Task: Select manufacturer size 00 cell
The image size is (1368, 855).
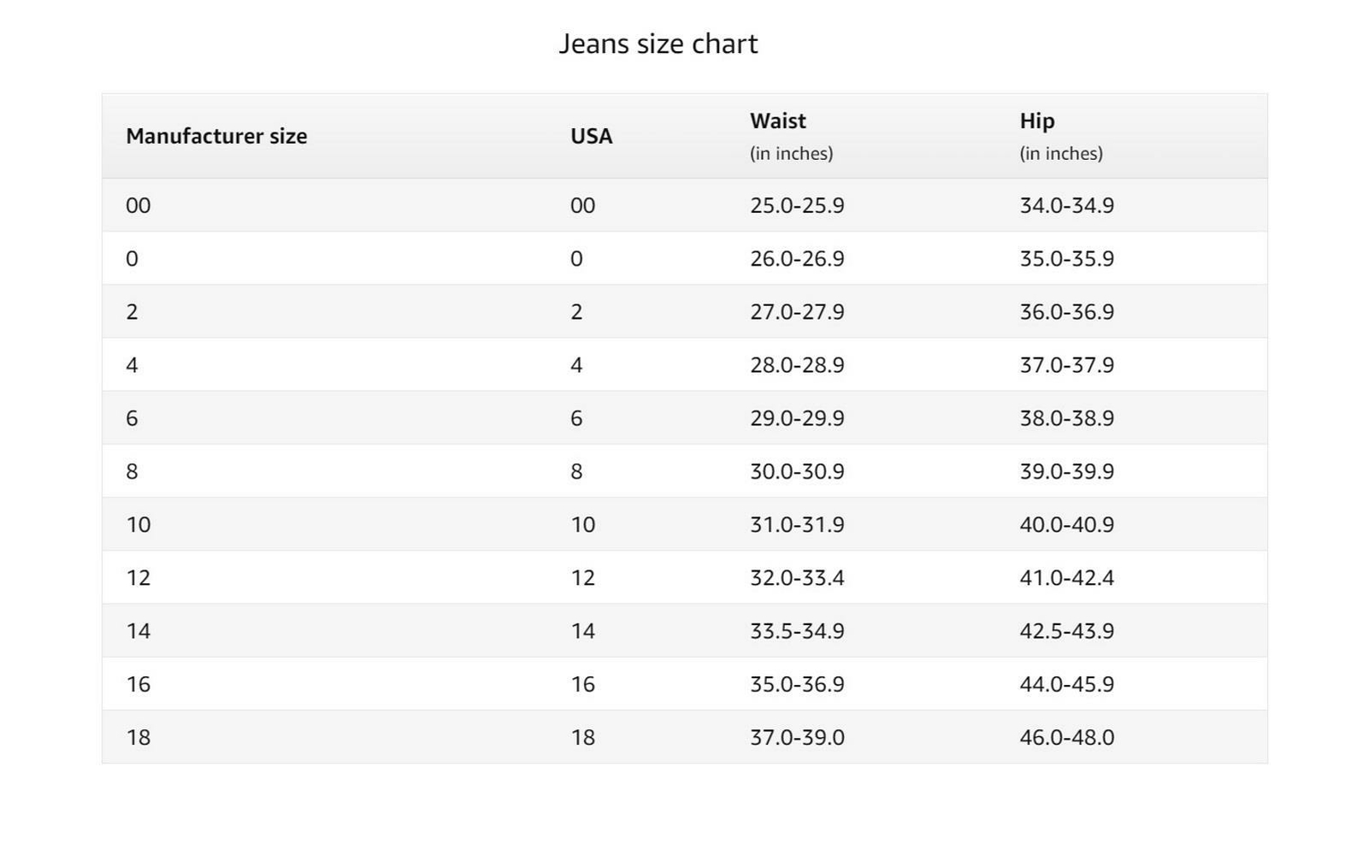Action: 139,205
